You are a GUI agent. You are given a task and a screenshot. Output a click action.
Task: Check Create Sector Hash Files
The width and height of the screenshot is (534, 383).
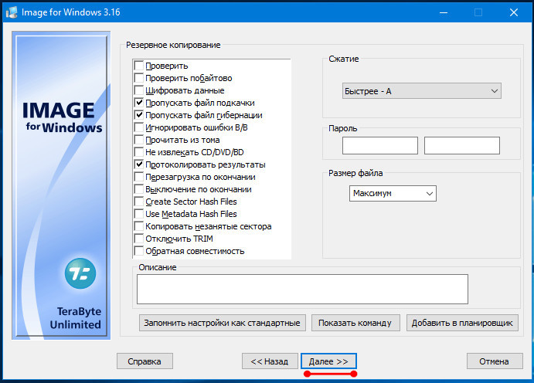tap(138, 202)
